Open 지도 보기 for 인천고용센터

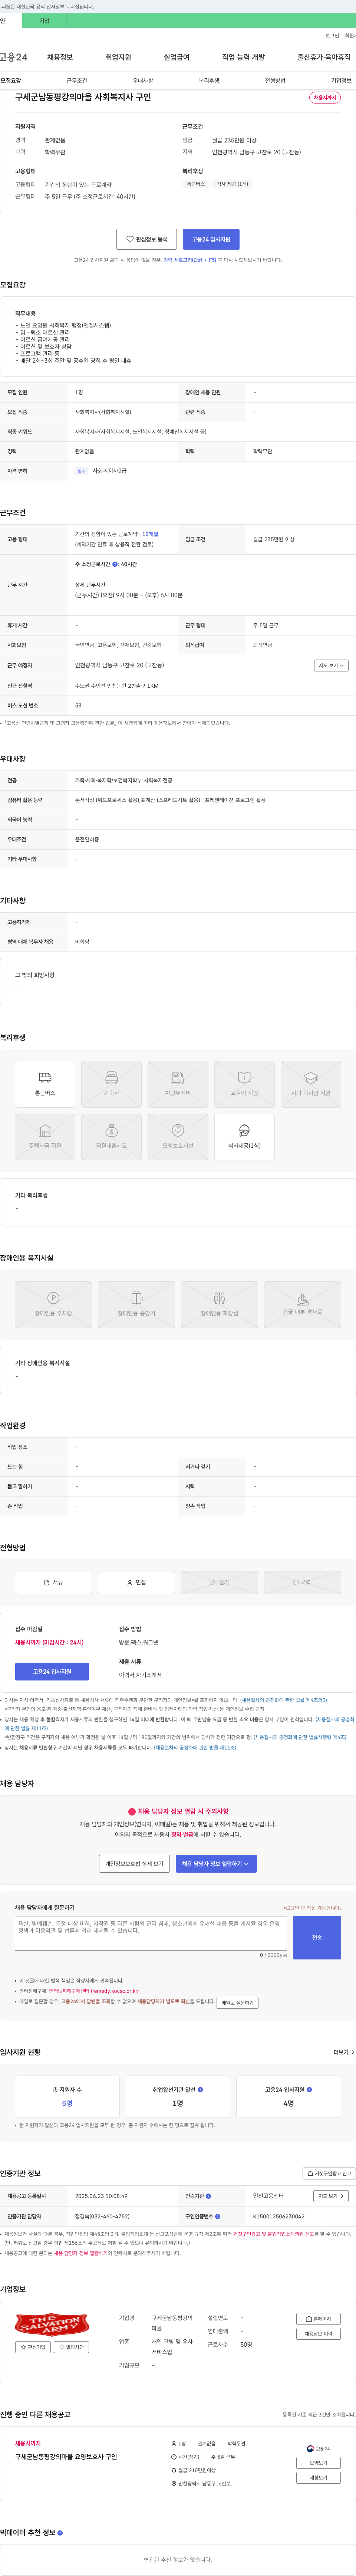coord(331,2196)
